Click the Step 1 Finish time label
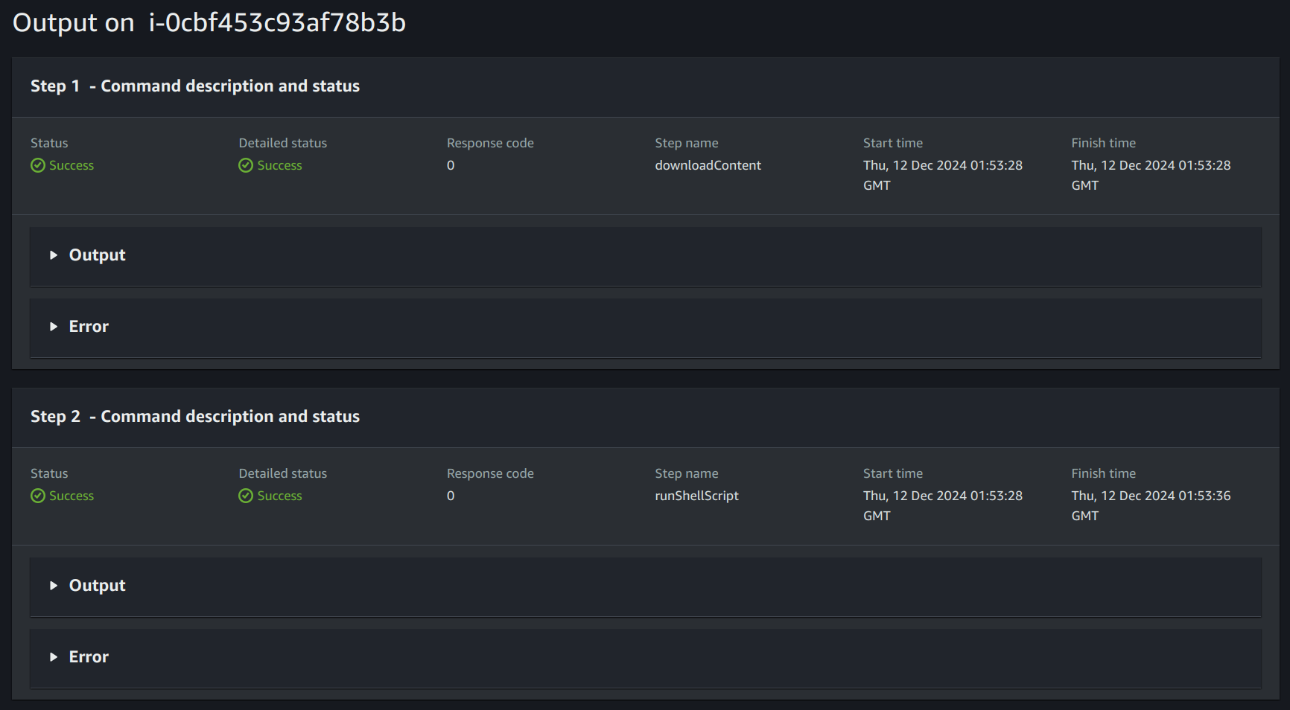The width and height of the screenshot is (1290, 710). coord(1103,143)
